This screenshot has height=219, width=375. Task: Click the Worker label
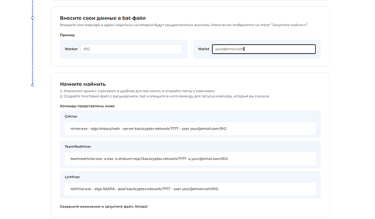point(71,49)
